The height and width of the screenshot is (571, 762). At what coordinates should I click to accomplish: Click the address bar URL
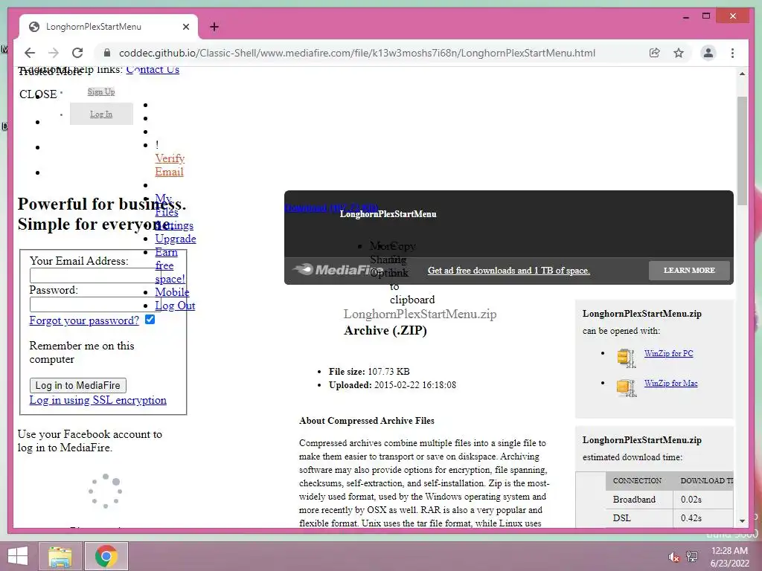pyautogui.click(x=357, y=53)
